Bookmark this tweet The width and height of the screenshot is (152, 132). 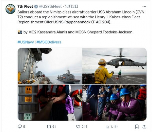pos(137,127)
